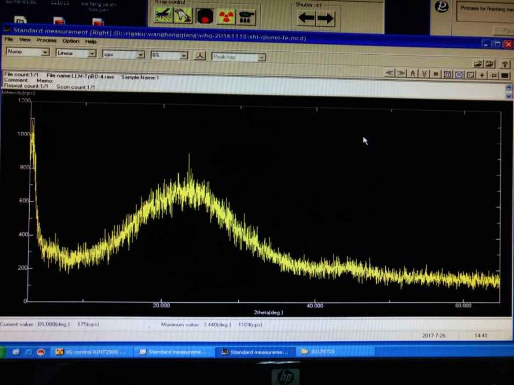This screenshot has height=385, width=514.
Task: Click the small black square toolbar icon
Action: click(436, 74)
